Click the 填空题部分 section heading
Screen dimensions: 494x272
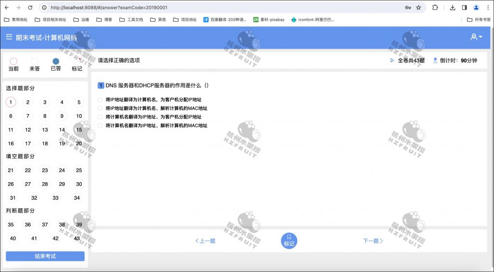[20, 156]
